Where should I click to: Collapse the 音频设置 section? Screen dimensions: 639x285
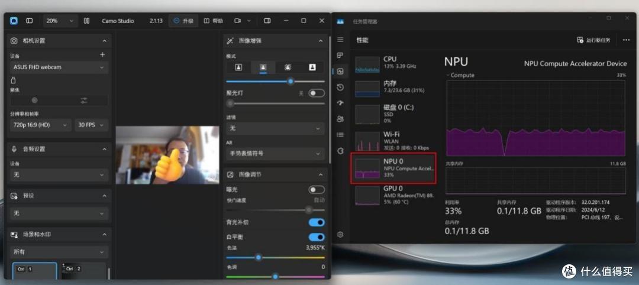tap(105, 149)
